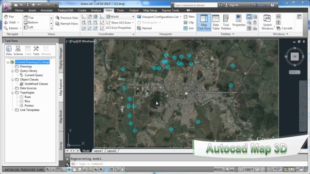The width and height of the screenshot is (310, 174).
Task: Open the Insert ribbon tab
Action: pos(32,11)
